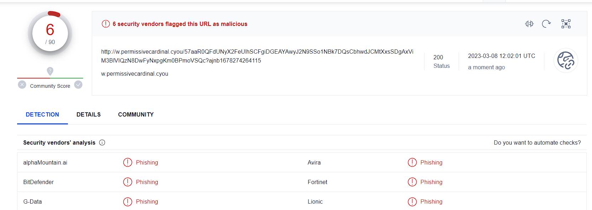Select the DETECTION tab
The width and height of the screenshot is (592, 210).
coord(42,114)
